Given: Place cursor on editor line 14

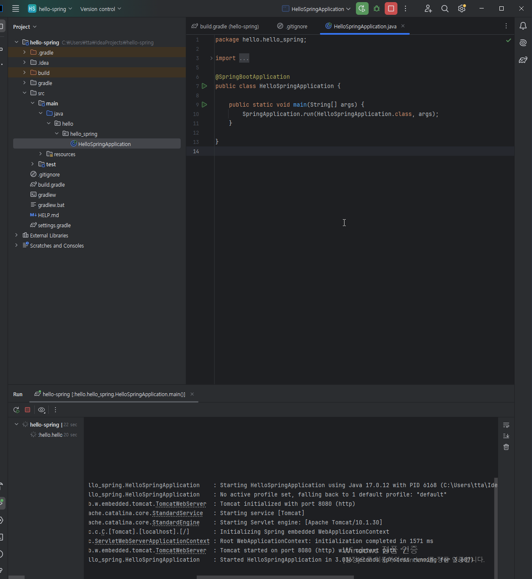Looking at the screenshot, I should pyautogui.click(x=364, y=151).
